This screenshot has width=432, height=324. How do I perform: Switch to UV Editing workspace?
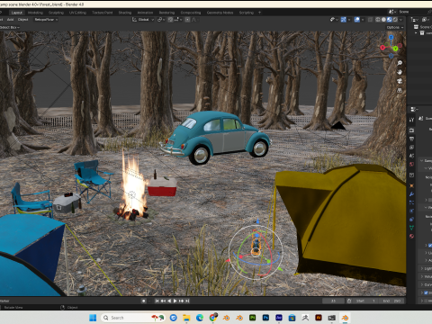[77, 13]
